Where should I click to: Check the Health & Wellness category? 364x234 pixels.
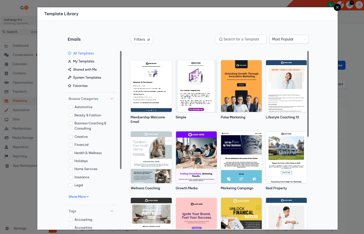coord(70,153)
